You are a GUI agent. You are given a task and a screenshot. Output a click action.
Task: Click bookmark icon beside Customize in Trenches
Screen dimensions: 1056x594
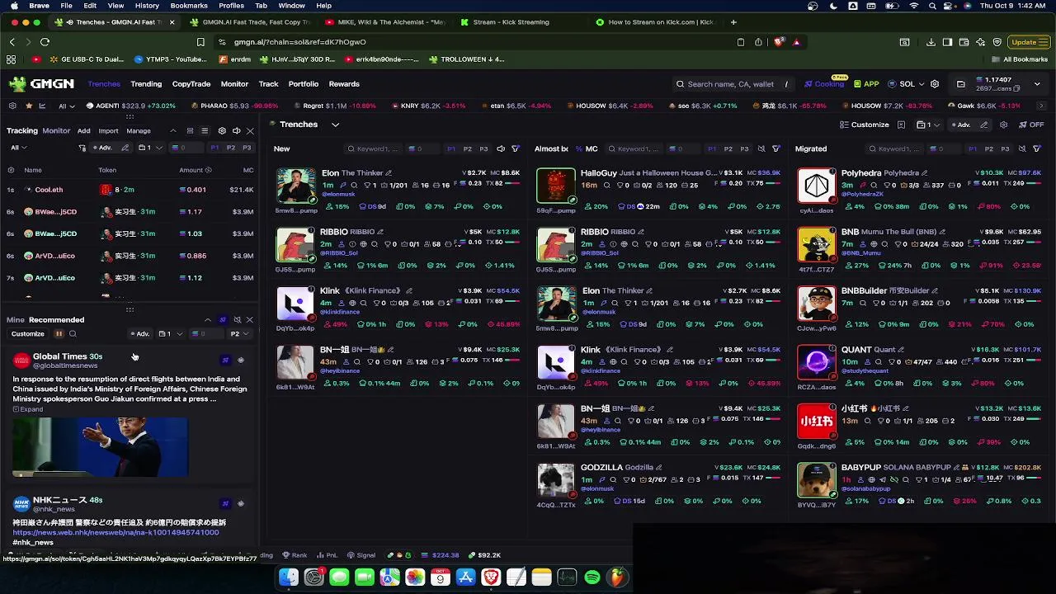900,125
